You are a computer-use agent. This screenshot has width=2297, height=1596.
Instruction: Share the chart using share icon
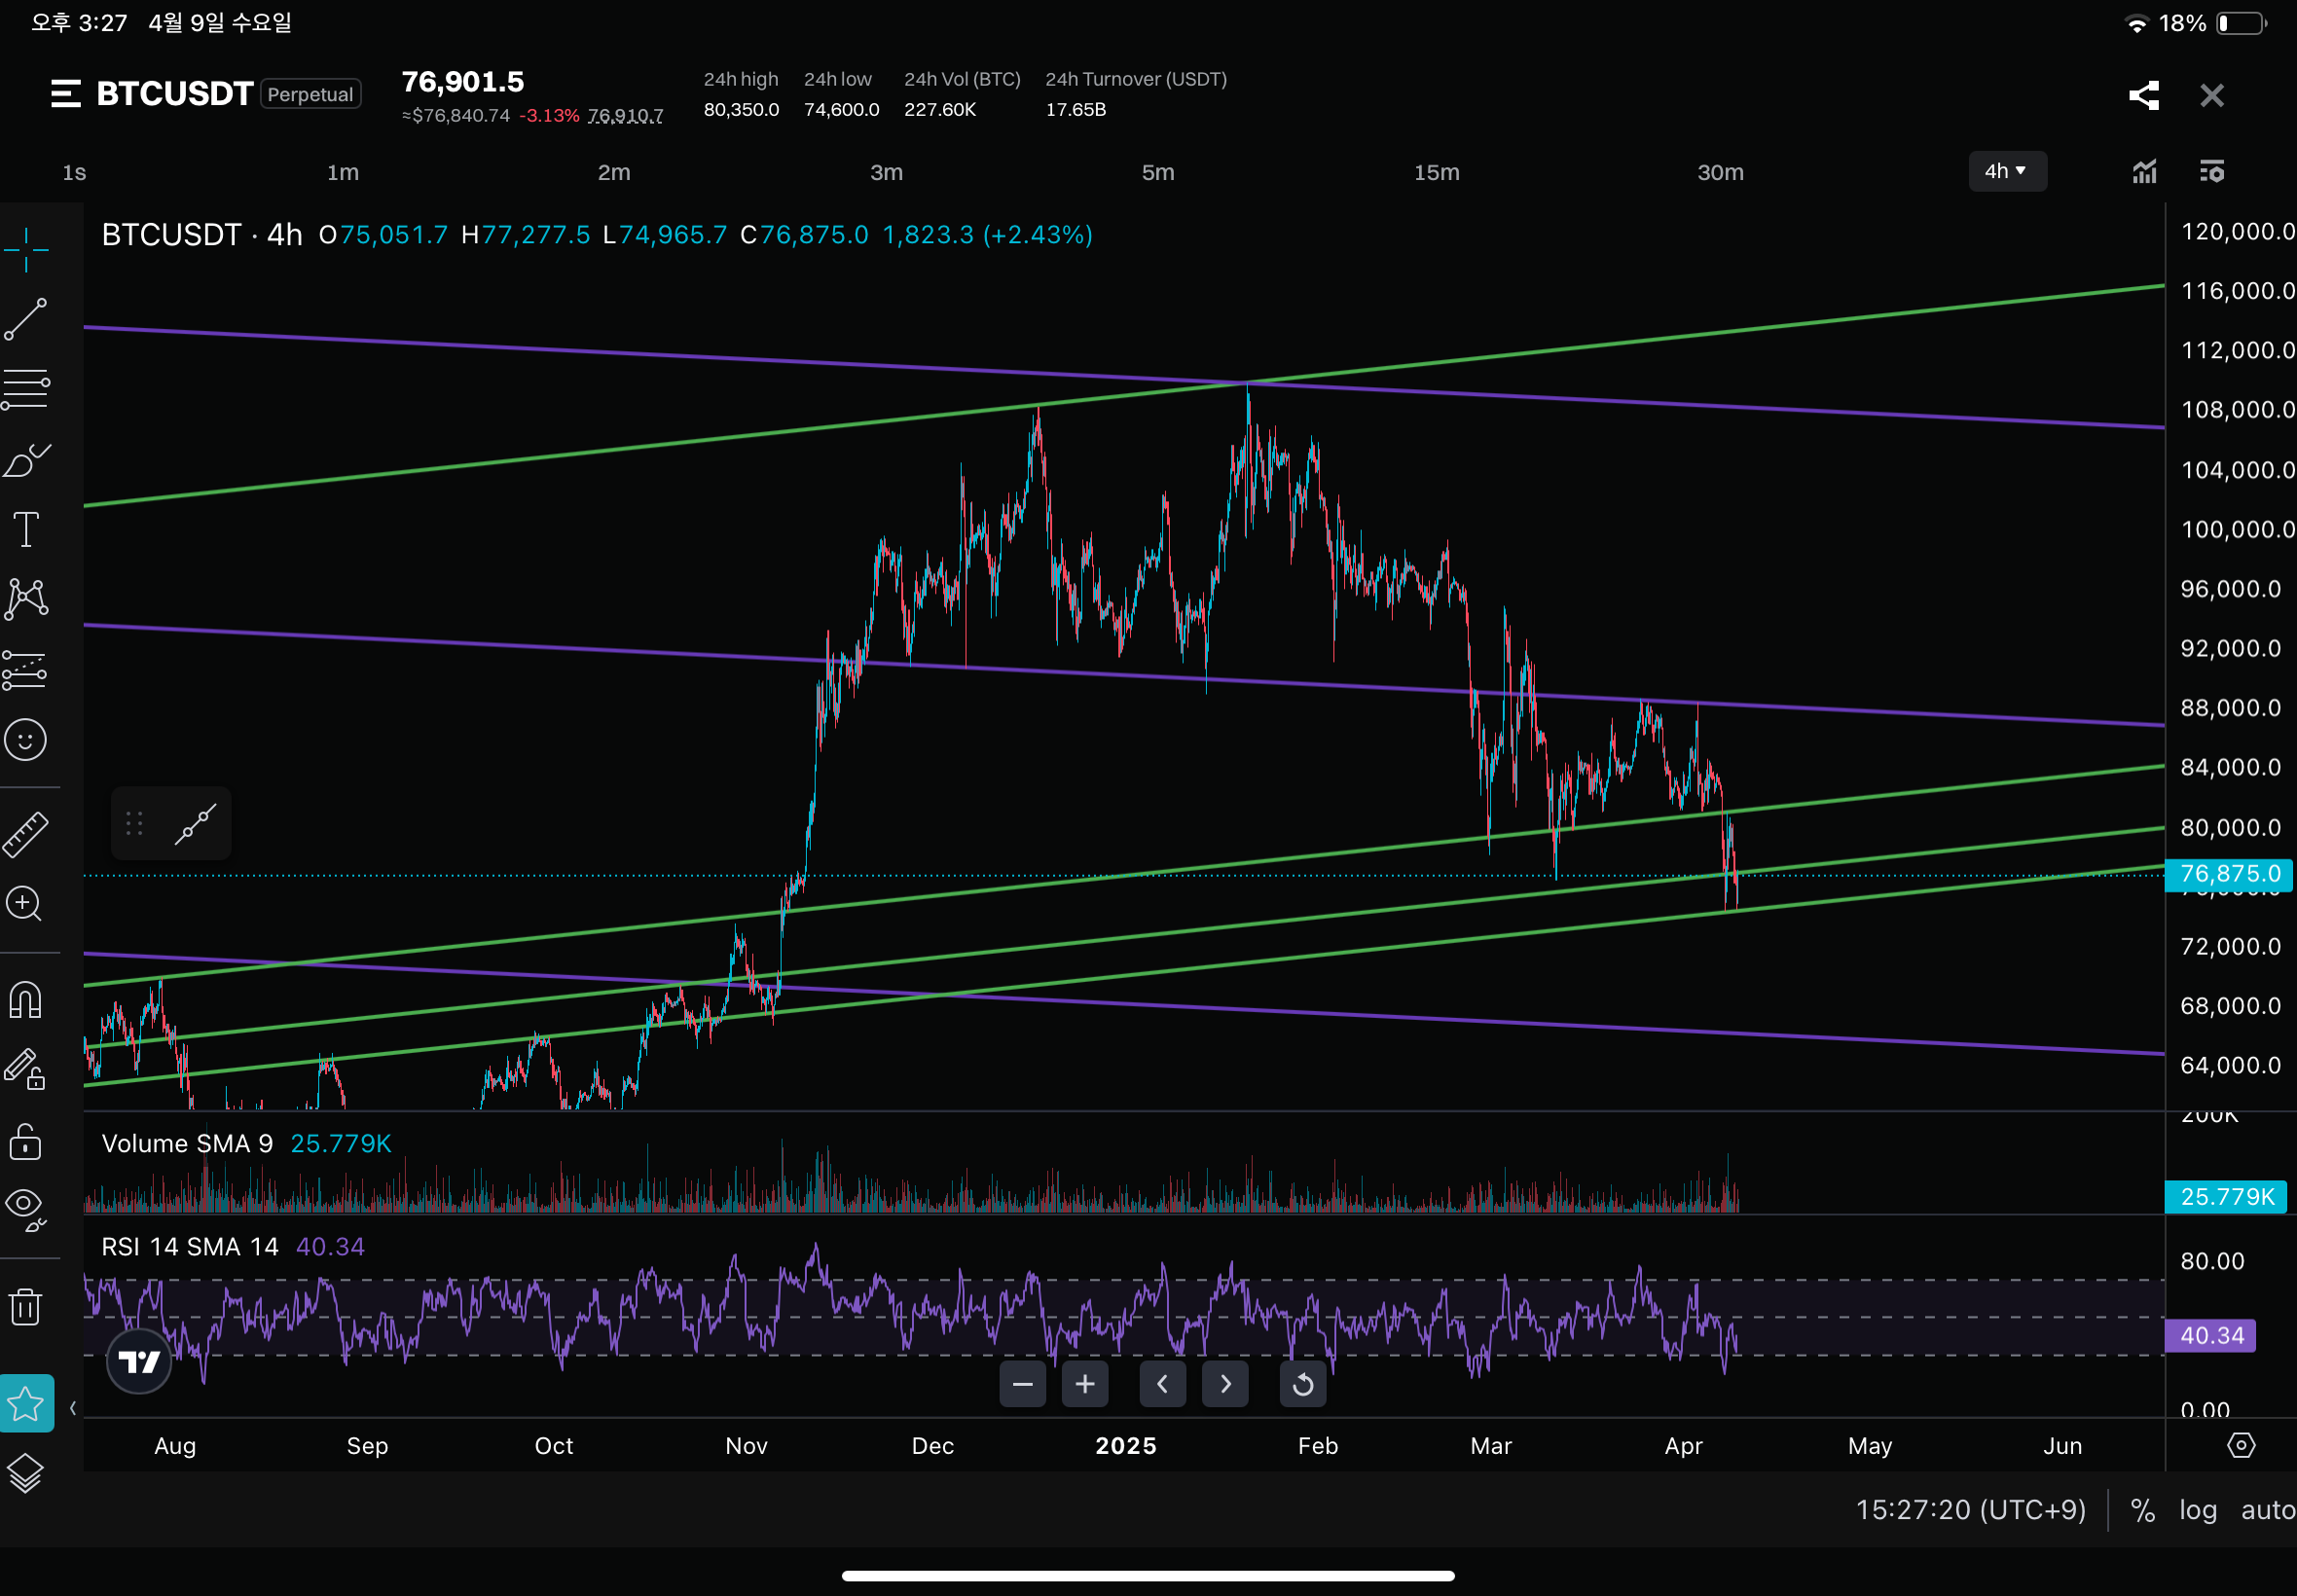click(2144, 95)
